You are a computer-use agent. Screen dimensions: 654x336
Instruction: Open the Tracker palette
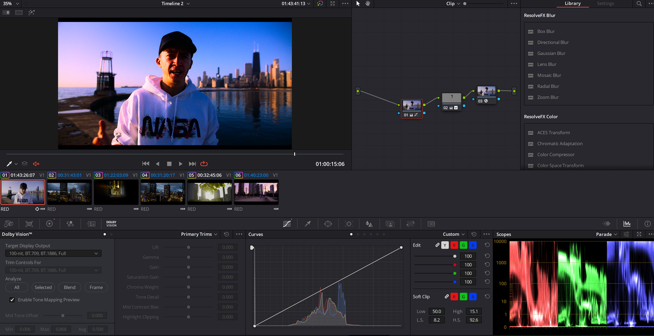coord(349,224)
